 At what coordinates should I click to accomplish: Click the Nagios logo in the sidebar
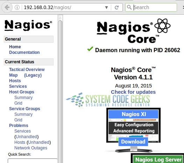pos(28,25)
